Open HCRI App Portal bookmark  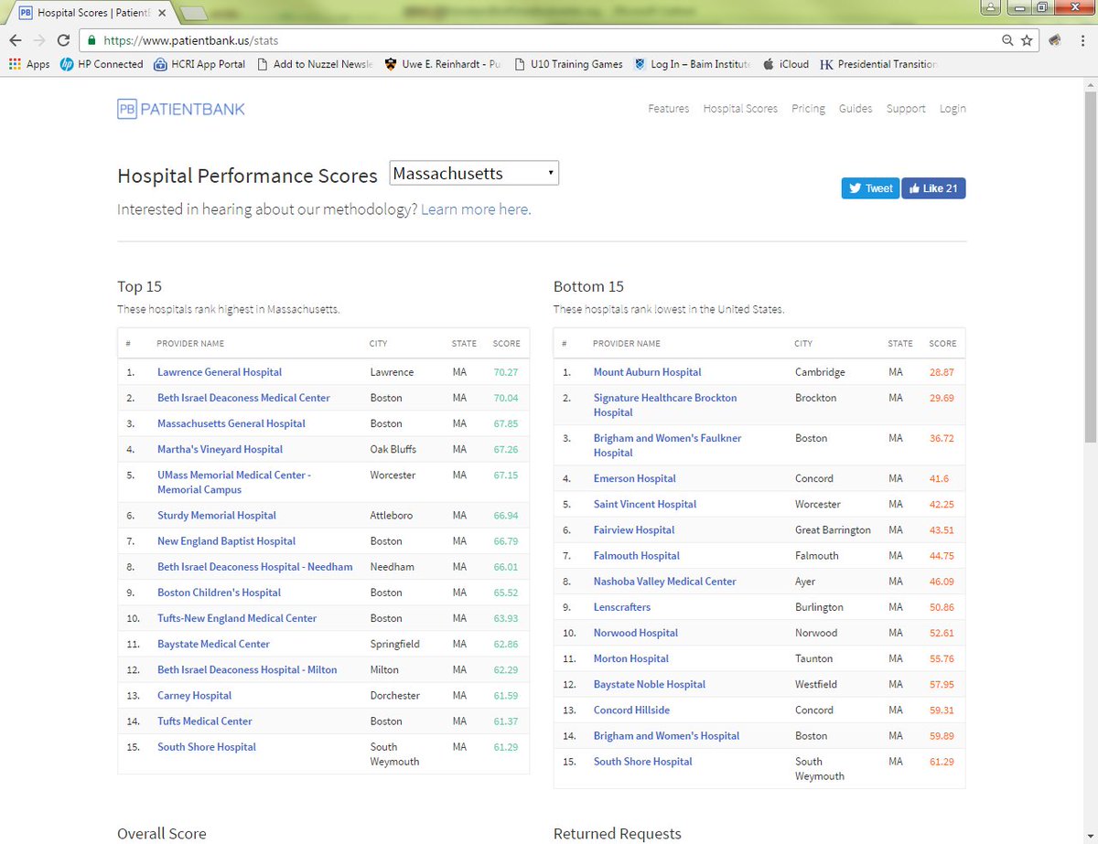click(199, 64)
